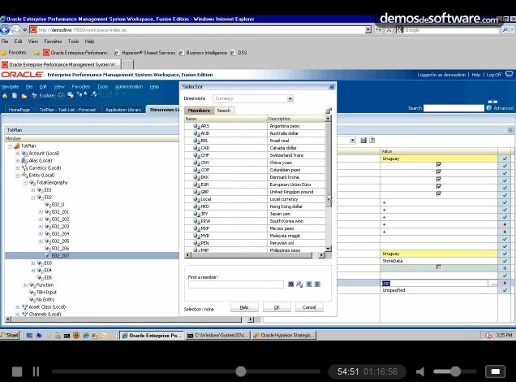Image resolution: width=516 pixels, height=382 pixels.
Task: Click the Open folder toolbar icon
Action: (24, 96)
